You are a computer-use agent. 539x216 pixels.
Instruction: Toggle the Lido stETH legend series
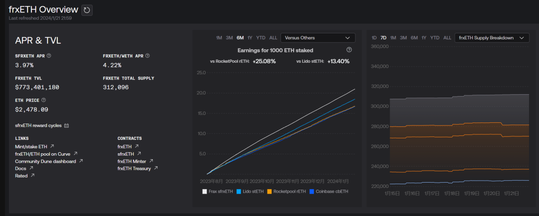click(249, 192)
